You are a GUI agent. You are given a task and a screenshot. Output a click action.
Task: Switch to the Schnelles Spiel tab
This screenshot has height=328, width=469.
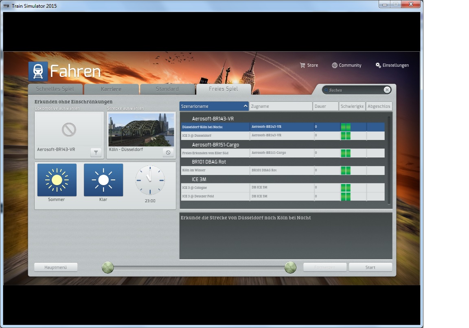tap(55, 89)
